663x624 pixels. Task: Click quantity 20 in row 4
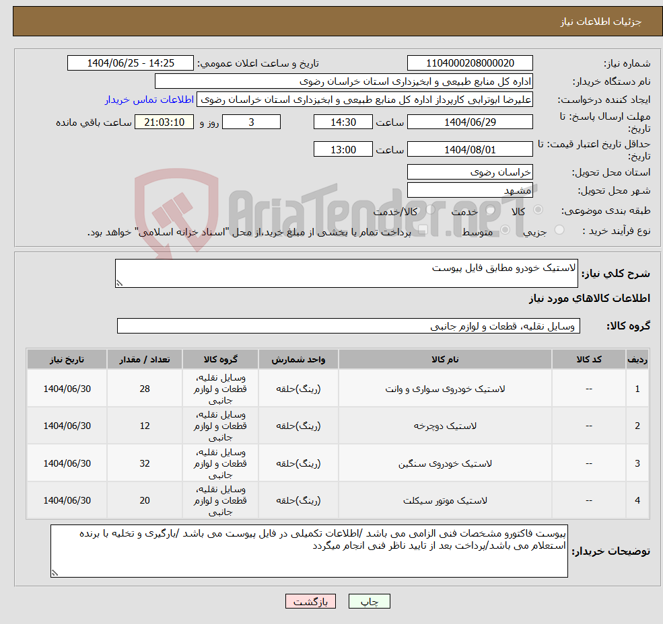point(145,501)
